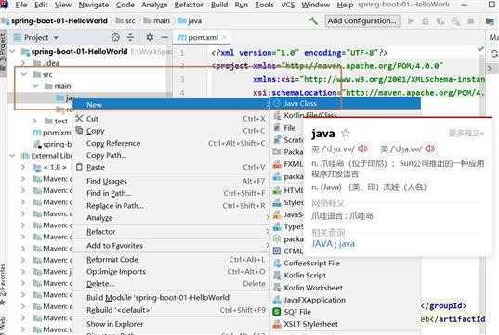
Task: Open Project panel settings gear
Action: (150, 37)
